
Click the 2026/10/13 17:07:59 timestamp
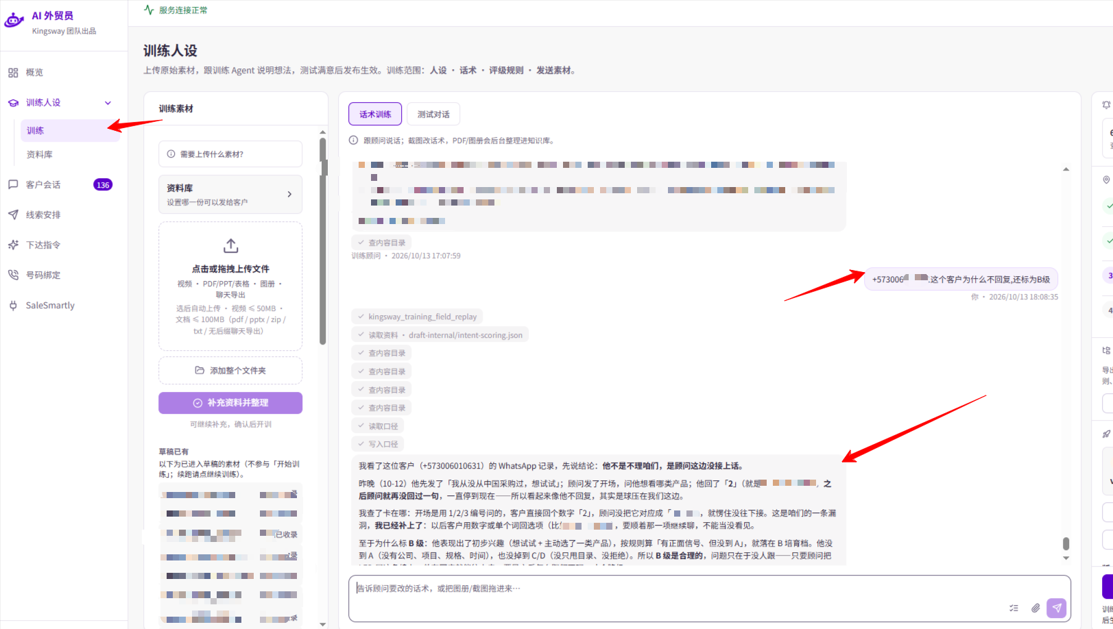point(426,256)
